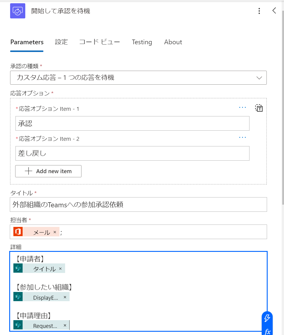Click the approval action icon in header
The width and height of the screenshot is (284, 335).
18,11
